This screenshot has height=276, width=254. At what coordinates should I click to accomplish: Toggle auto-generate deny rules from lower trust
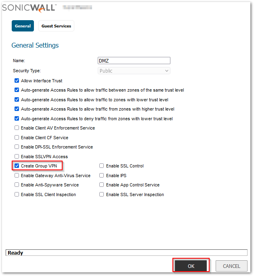tap(17, 119)
